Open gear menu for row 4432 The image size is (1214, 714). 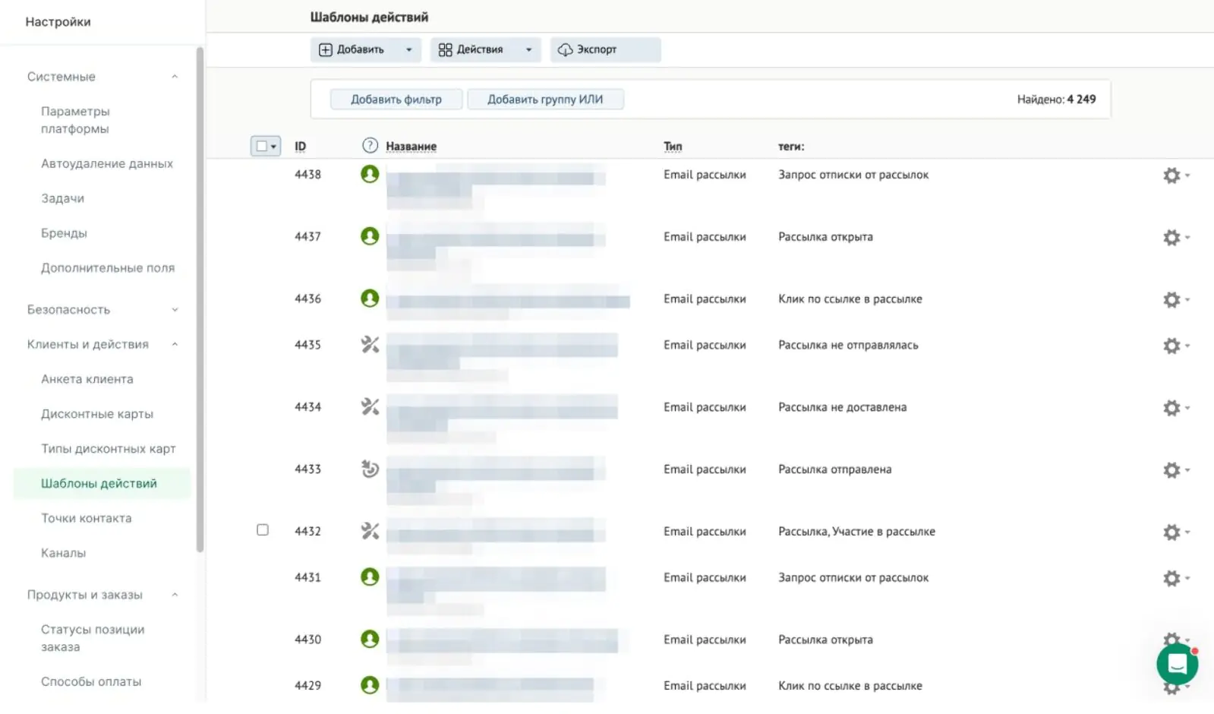[x=1176, y=532]
